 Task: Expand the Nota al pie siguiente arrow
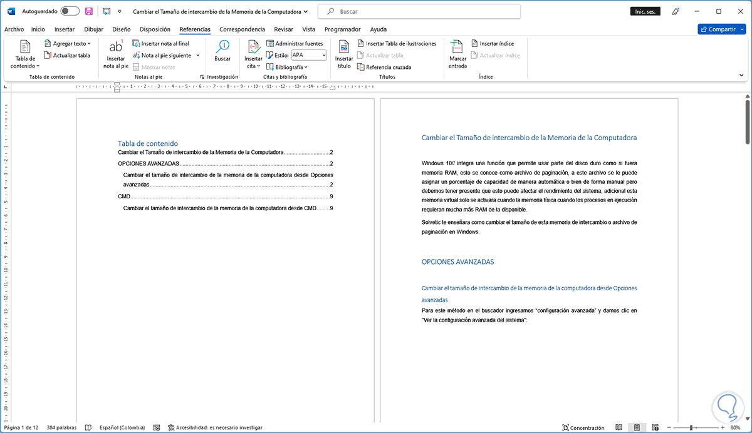click(198, 55)
